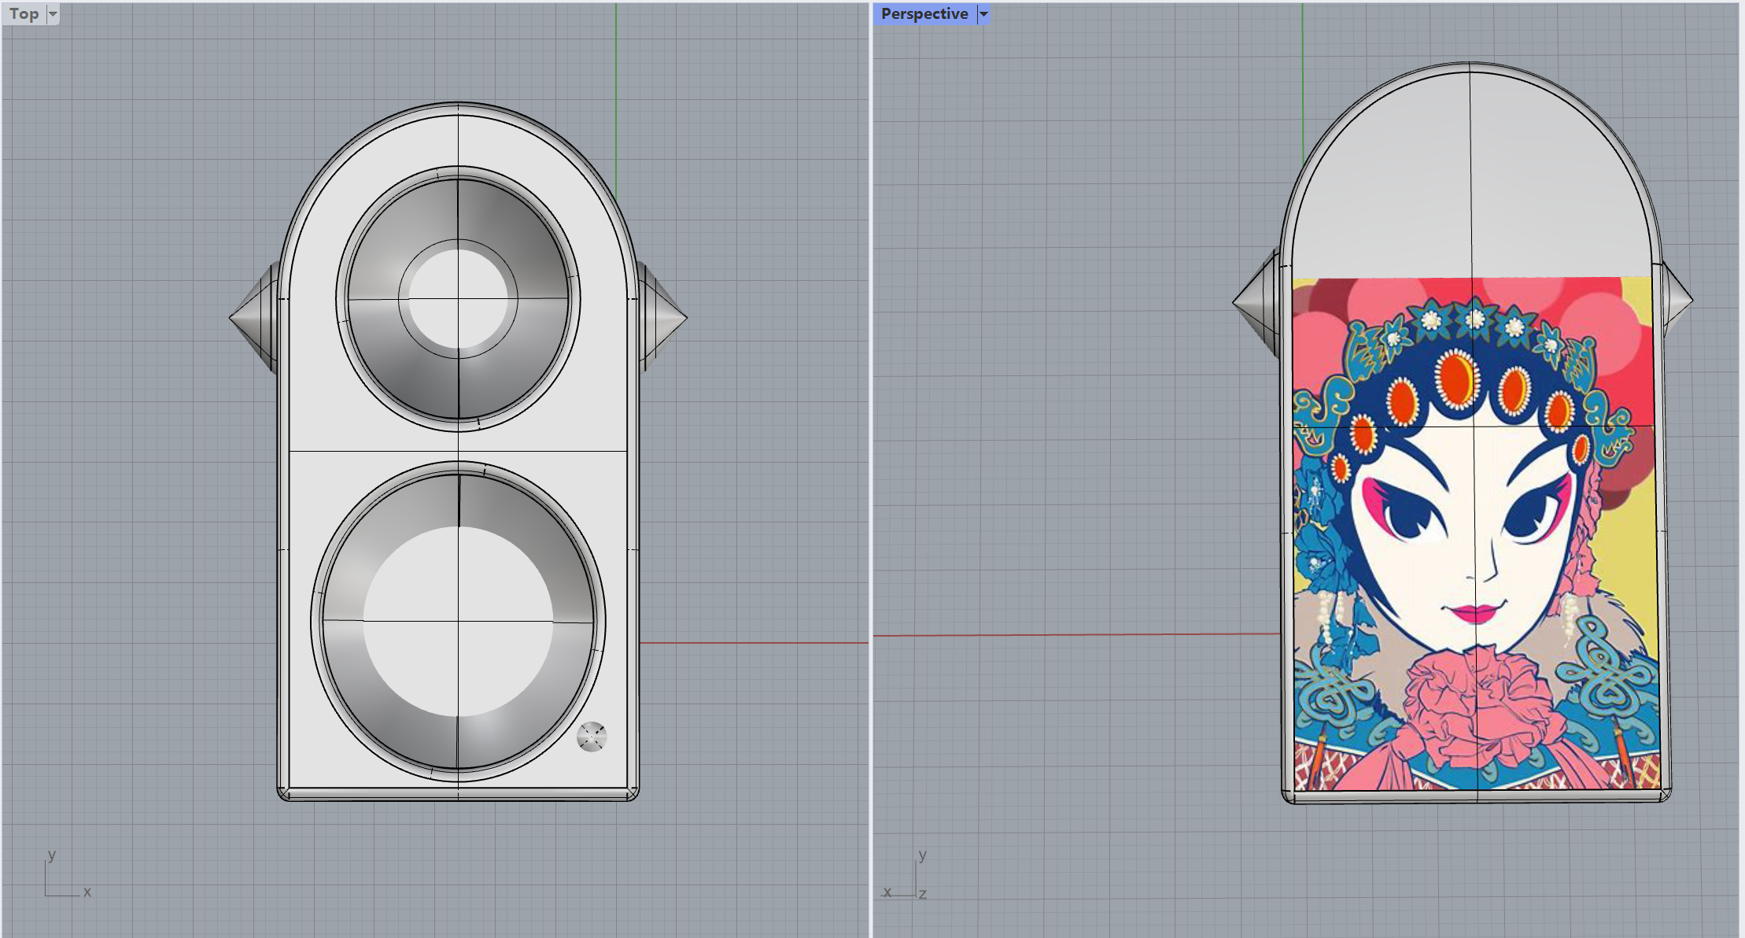Open the Perspective viewport dropdown arrow
This screenshot has width=1745, height=938.
pyautogui.click(x=983, y=13)
